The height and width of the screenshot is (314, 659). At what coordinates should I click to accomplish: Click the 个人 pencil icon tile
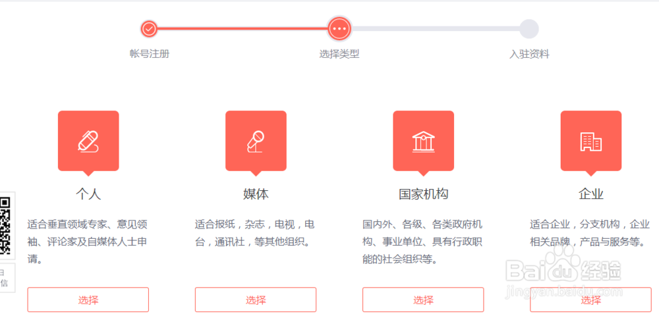tap(88, 141)
